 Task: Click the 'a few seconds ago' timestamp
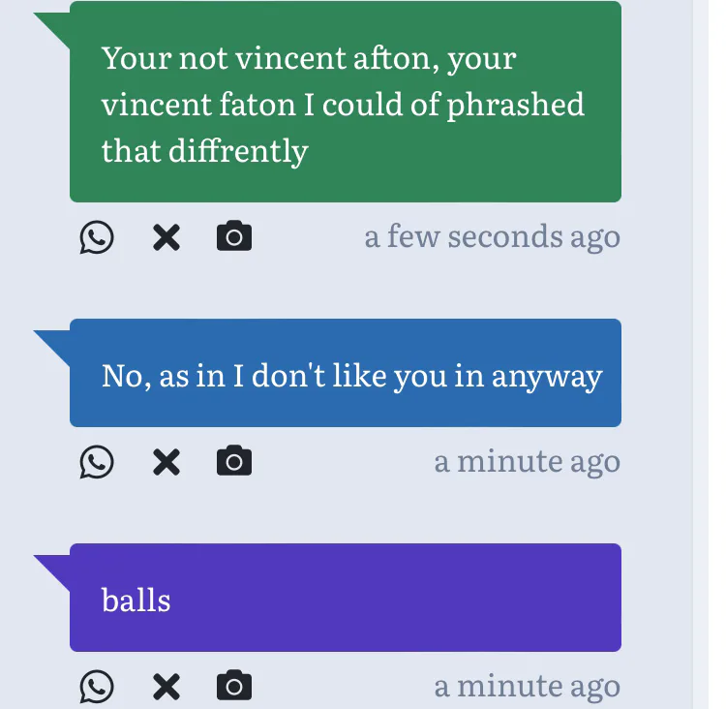pyautogui.click(x=492, y=236)
